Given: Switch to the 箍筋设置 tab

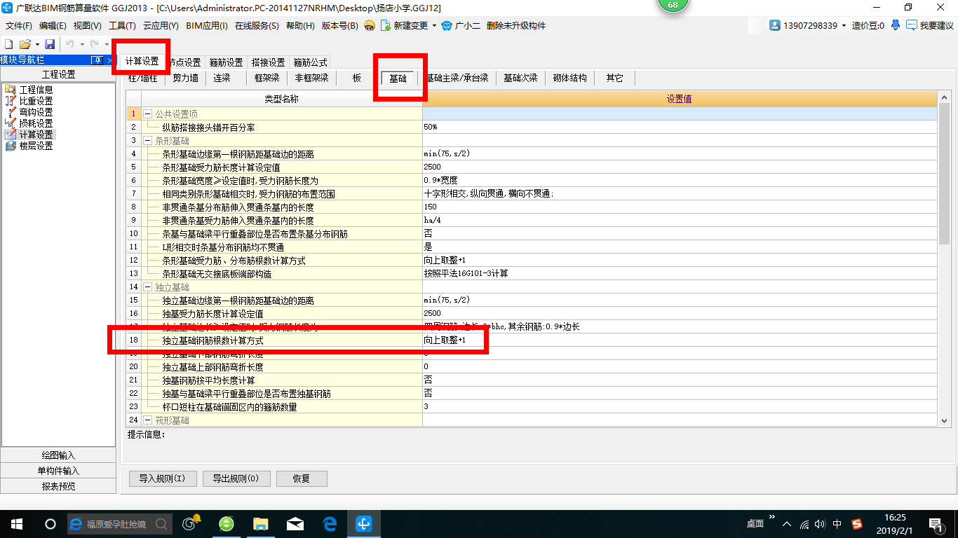Looking at the screenshot, I should point(226,62).
